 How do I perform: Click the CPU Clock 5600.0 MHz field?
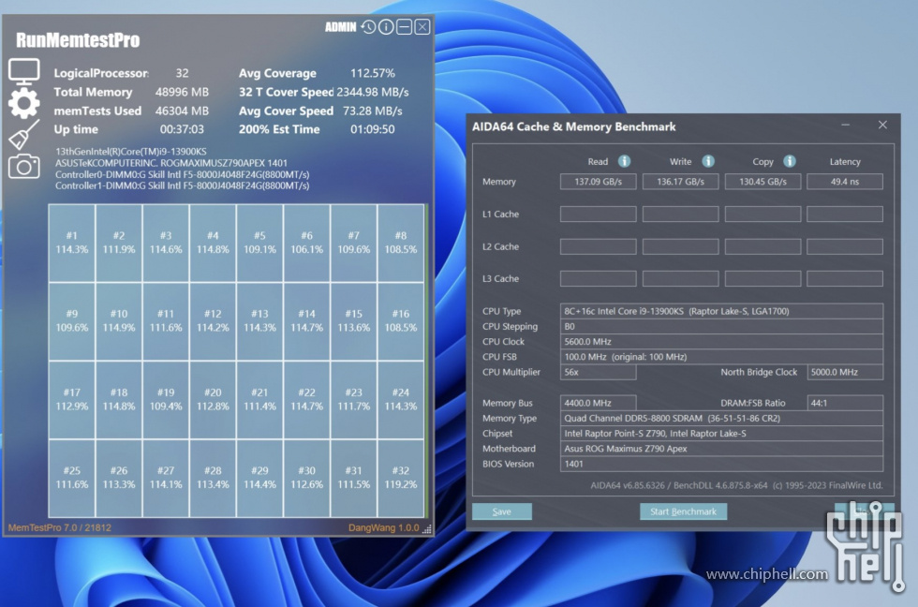point(721,341)
